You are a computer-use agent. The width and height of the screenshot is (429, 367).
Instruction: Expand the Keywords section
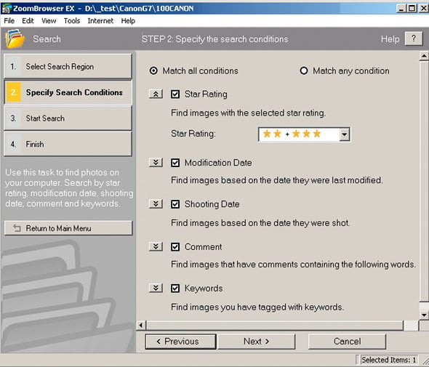coord(156,288)
